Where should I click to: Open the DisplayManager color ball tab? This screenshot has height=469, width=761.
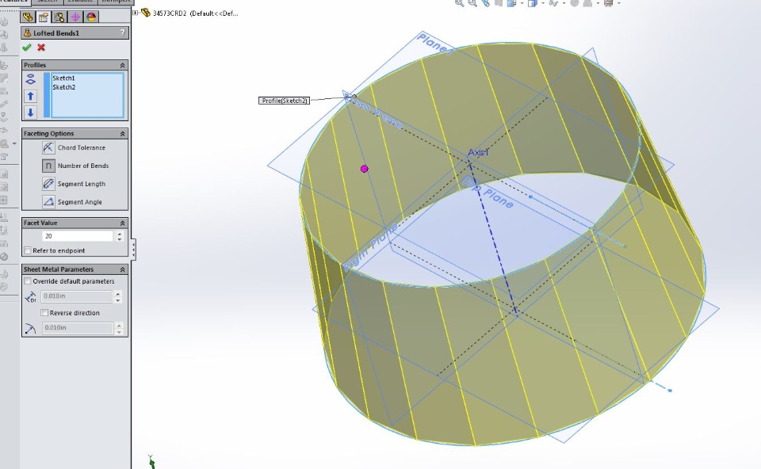pyautogui.click(x=91, y=17)
